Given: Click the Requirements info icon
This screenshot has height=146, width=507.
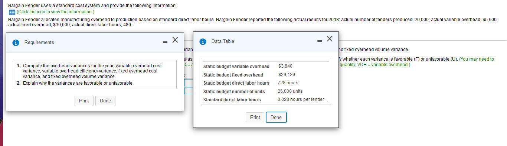Looking at the screenshot, I should [16, 43].
